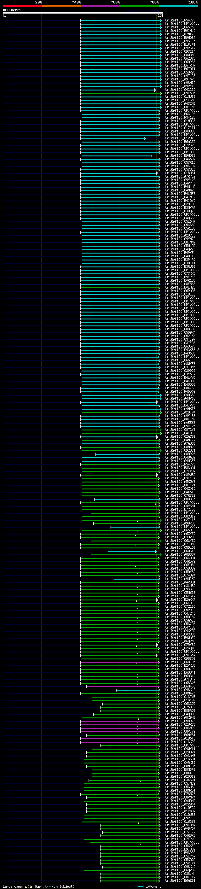Click the last hit UniRef100_B6AEB1
Image resolution: width=201 pixels, height=889 pixels.
(x=180, y=881)
